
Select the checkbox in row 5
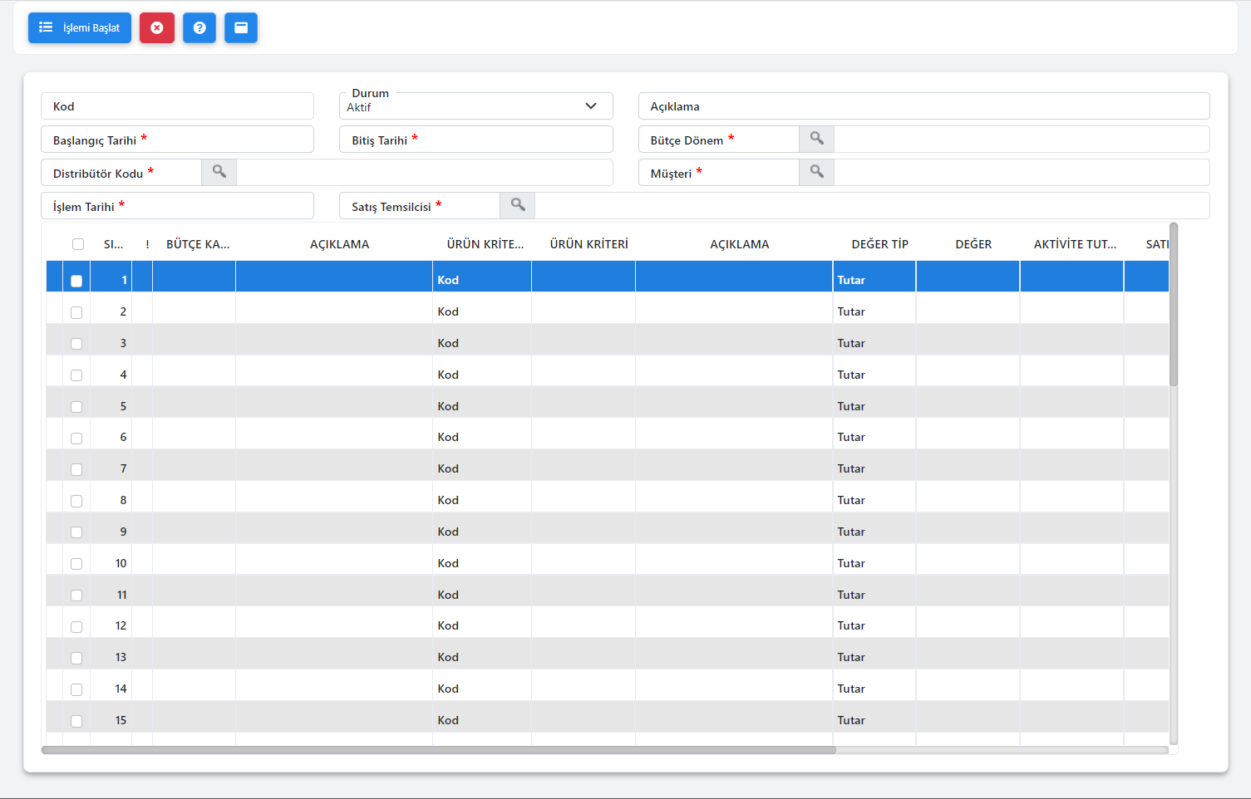(76, 407)
